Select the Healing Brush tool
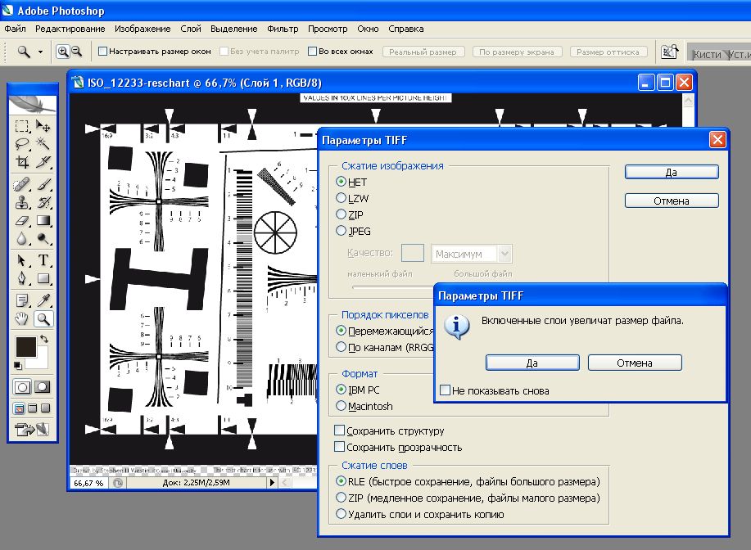The image size is (751, 550). (22, 184)
